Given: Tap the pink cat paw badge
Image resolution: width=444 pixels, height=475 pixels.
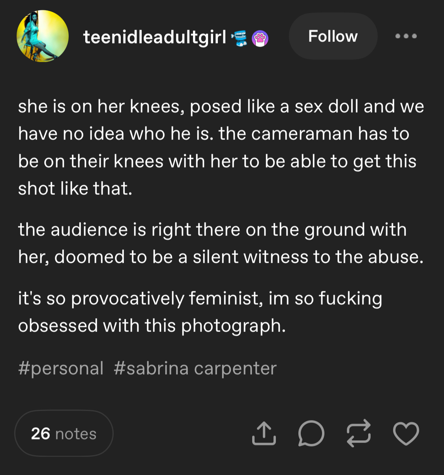Looking at the screenshot, I should point(260,38).
